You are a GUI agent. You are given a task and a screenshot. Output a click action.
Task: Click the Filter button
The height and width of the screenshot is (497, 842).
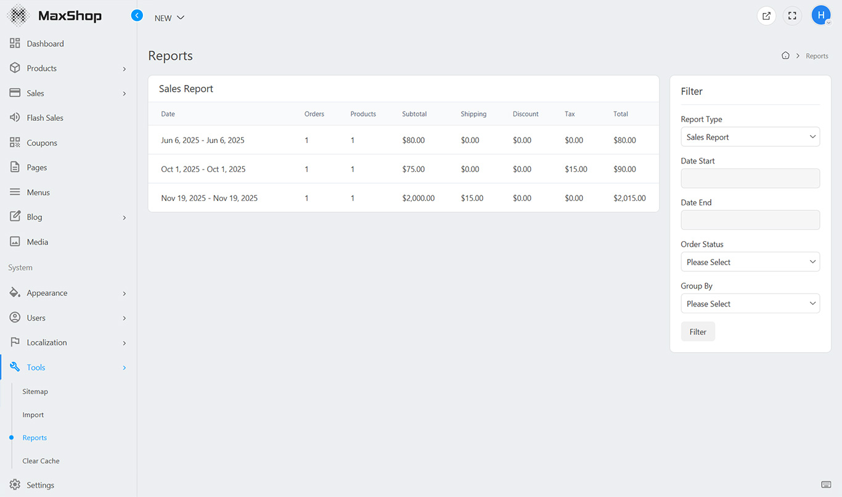(x=698, y=332)
